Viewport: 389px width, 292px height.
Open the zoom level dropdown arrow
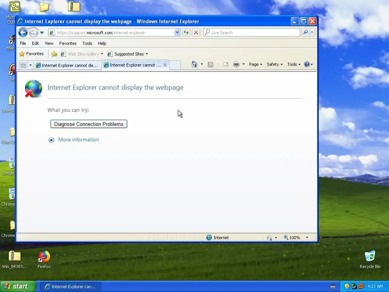(307, 238)
